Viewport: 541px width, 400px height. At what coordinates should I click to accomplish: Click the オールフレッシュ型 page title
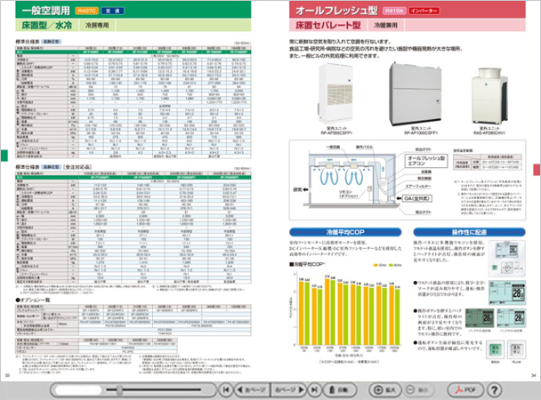[336, 11]
